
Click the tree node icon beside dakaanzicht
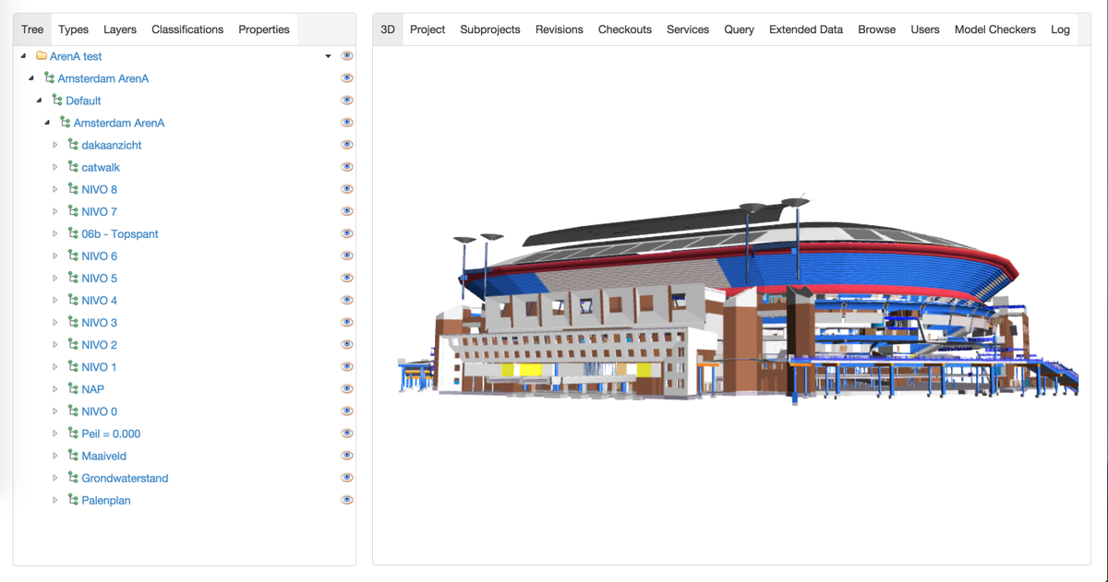click(73, 145)
